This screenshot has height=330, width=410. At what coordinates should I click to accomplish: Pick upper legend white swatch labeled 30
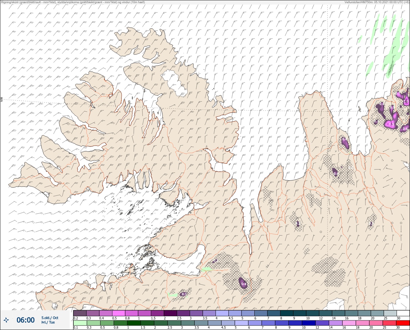tap(403, 313)
